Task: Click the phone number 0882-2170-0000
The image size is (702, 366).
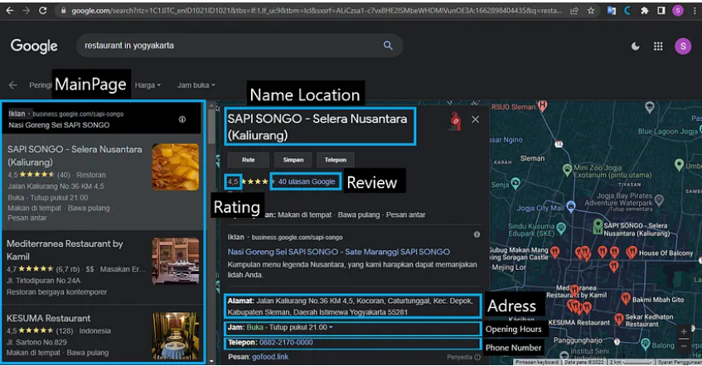Action: 286,343
